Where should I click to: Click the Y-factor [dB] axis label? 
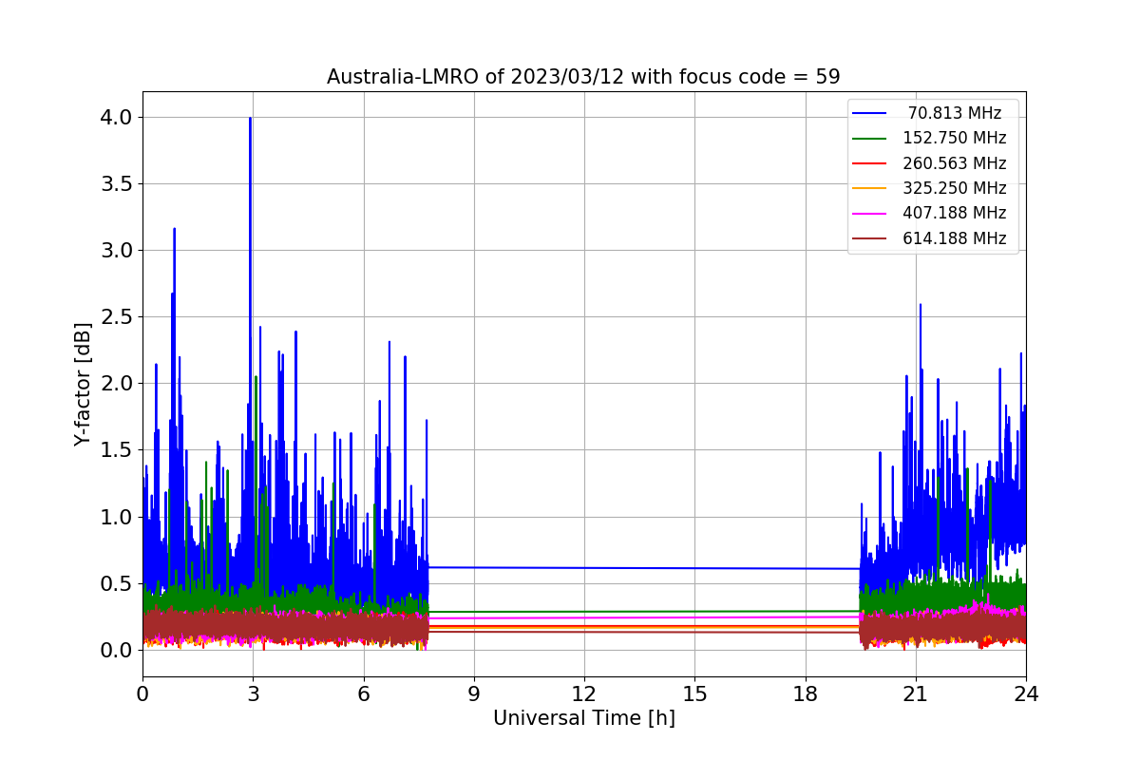click(84, 385)
